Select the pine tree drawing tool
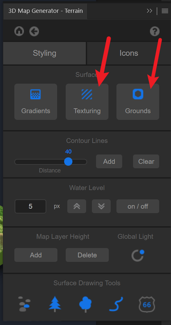 click(x=55, y=304)
